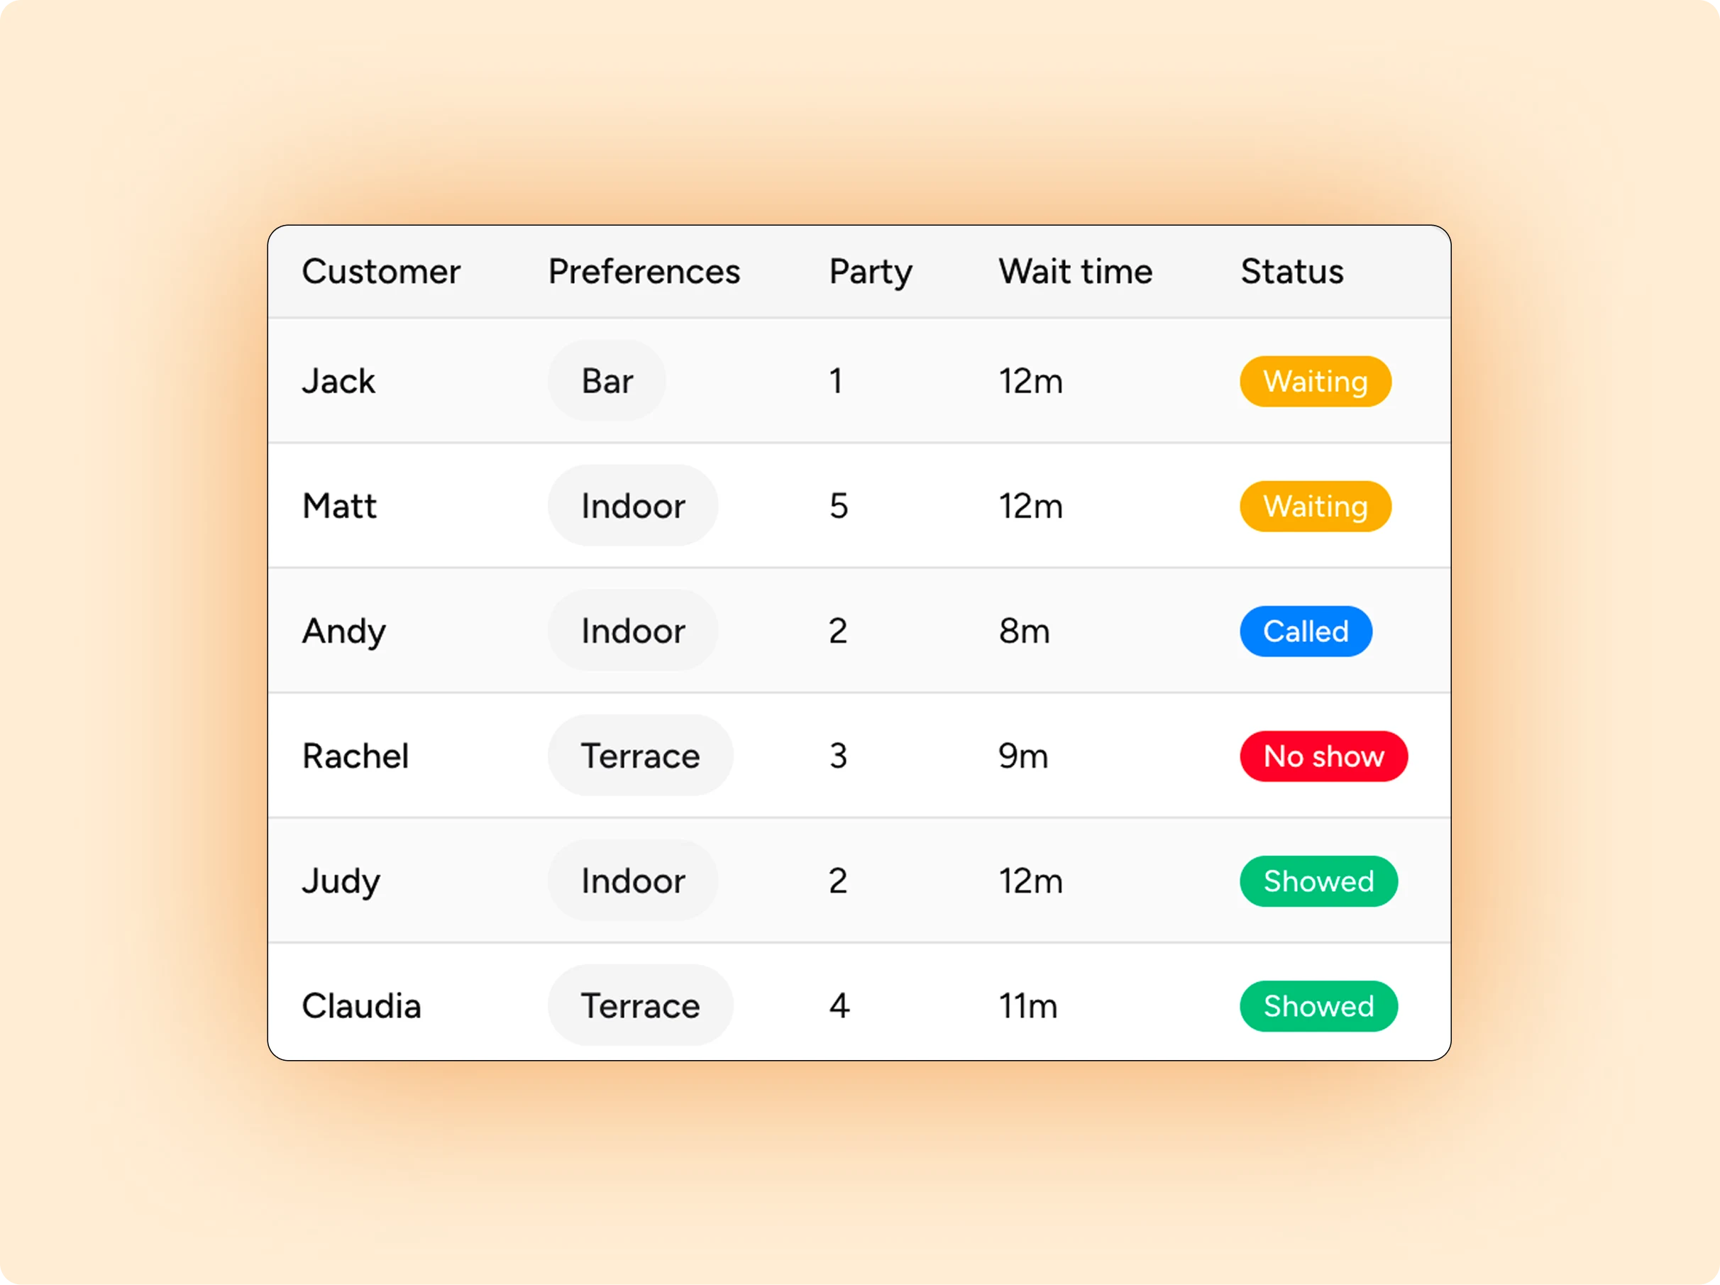Click Matt's Waiting status badge
Screen dimensions: 1720x1285
tap(1315, 506)
